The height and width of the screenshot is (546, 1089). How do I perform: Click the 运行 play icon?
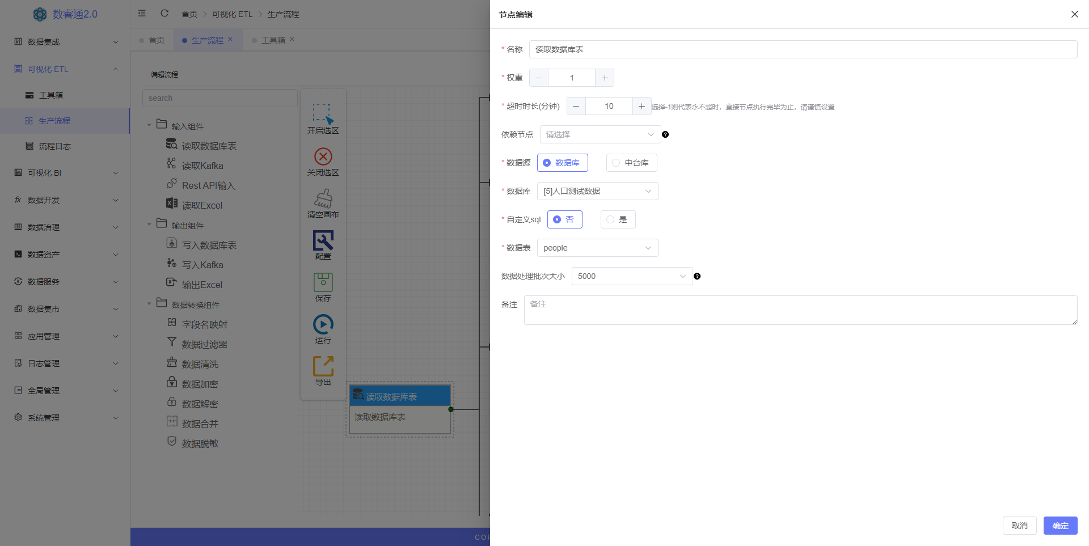click(323, 324)
